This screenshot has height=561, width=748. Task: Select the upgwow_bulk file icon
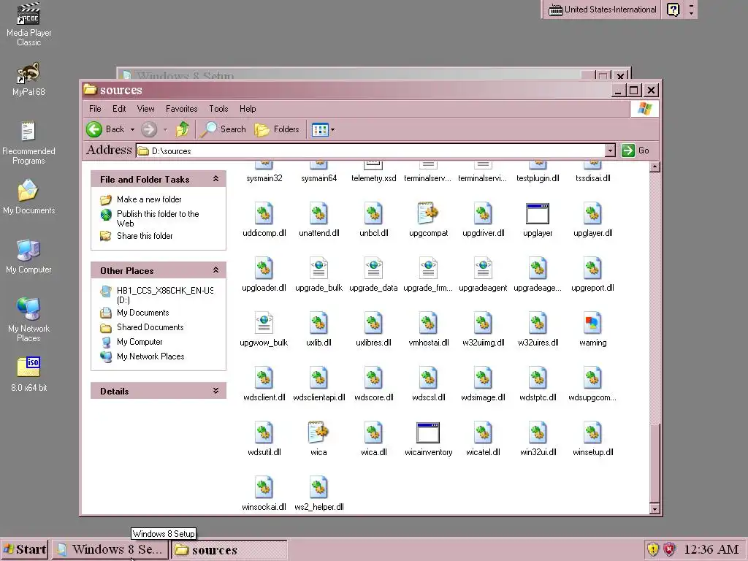pyautogui.click(x=264, y=323)
